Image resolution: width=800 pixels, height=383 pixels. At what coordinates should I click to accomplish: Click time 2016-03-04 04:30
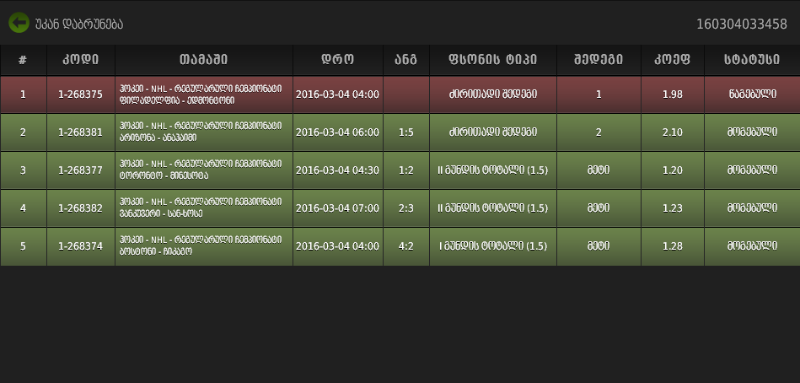coord(338,170)
